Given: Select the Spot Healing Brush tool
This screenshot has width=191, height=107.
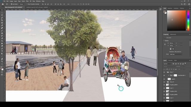Looking at the screenshot, I should coord(2,28).
